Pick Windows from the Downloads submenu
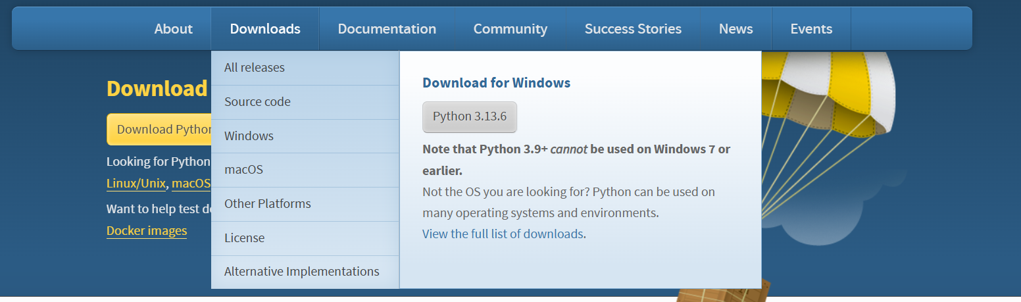The image size is (1021, 302). 249,136
